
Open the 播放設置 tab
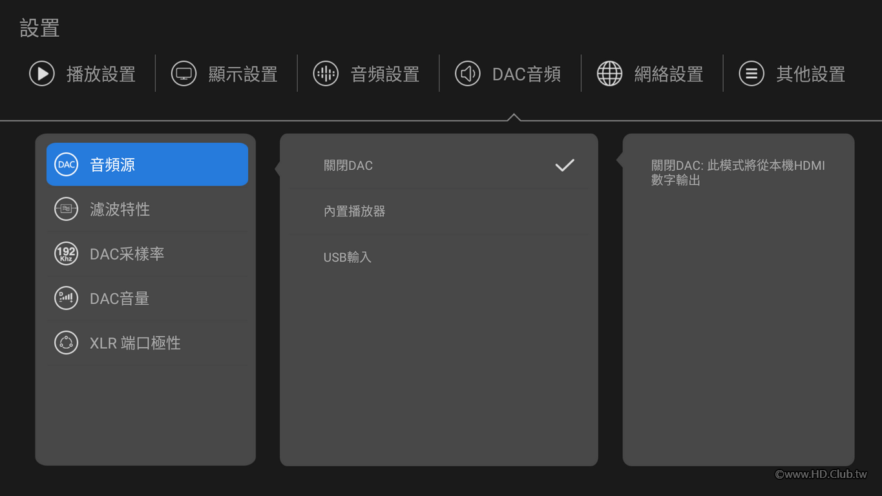tap(83, 74)
